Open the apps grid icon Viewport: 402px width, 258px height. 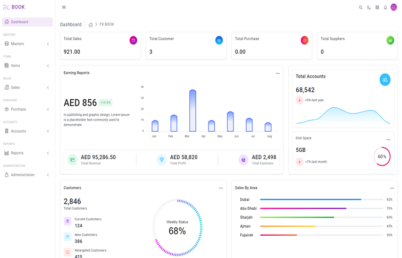(x=377, y=7)
